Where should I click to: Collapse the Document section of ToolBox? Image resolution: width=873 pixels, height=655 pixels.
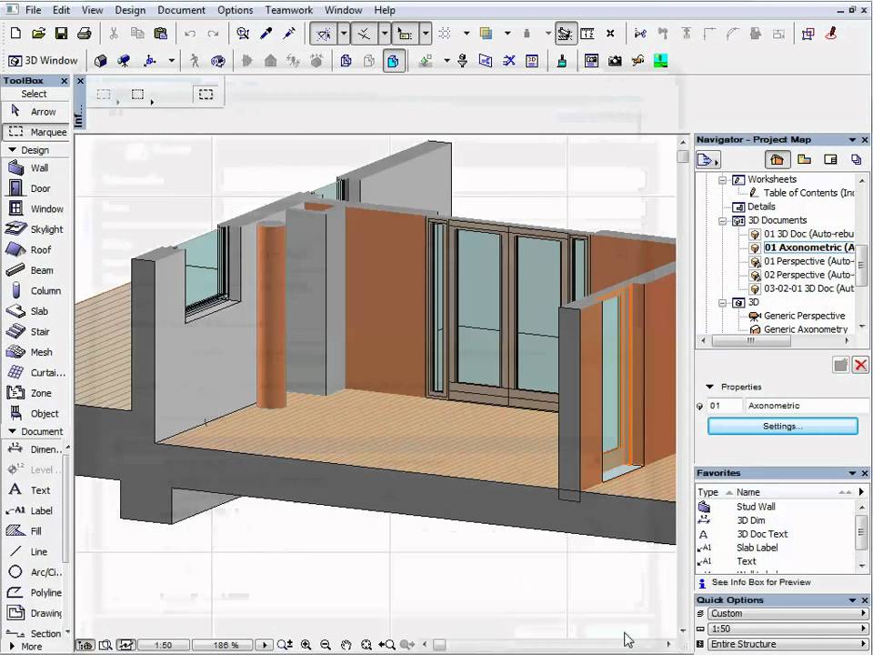click(12, 431)
